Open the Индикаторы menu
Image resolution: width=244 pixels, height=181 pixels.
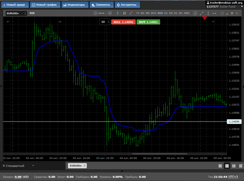[75, 5]
